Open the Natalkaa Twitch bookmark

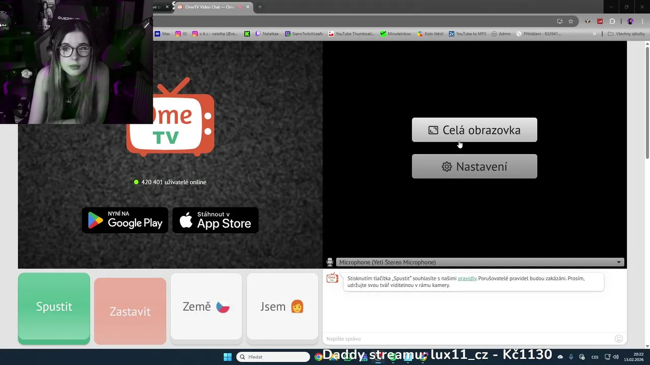click(x=267, y=34)
